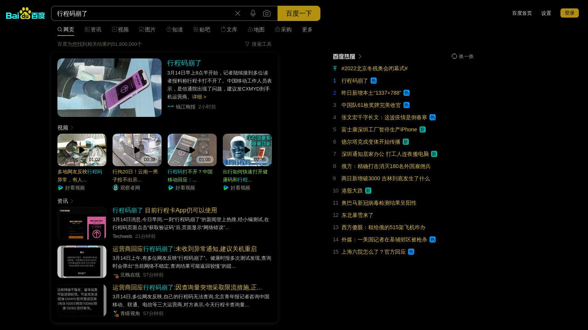Open video 行程码打不开？中国移动回应
588x330 pixels.
pos(190,175)
